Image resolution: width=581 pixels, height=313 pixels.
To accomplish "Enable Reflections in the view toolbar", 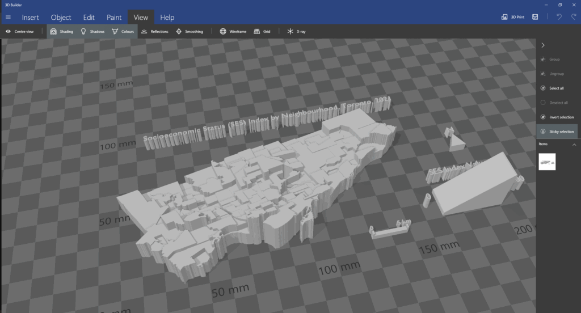I will 145,31.
